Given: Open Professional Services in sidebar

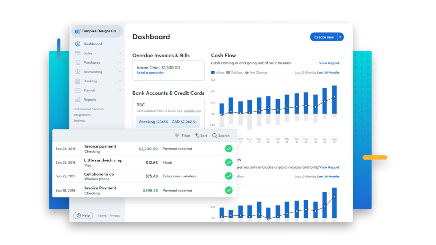Looking at the screenshot, I should click(x=88, y=109).
